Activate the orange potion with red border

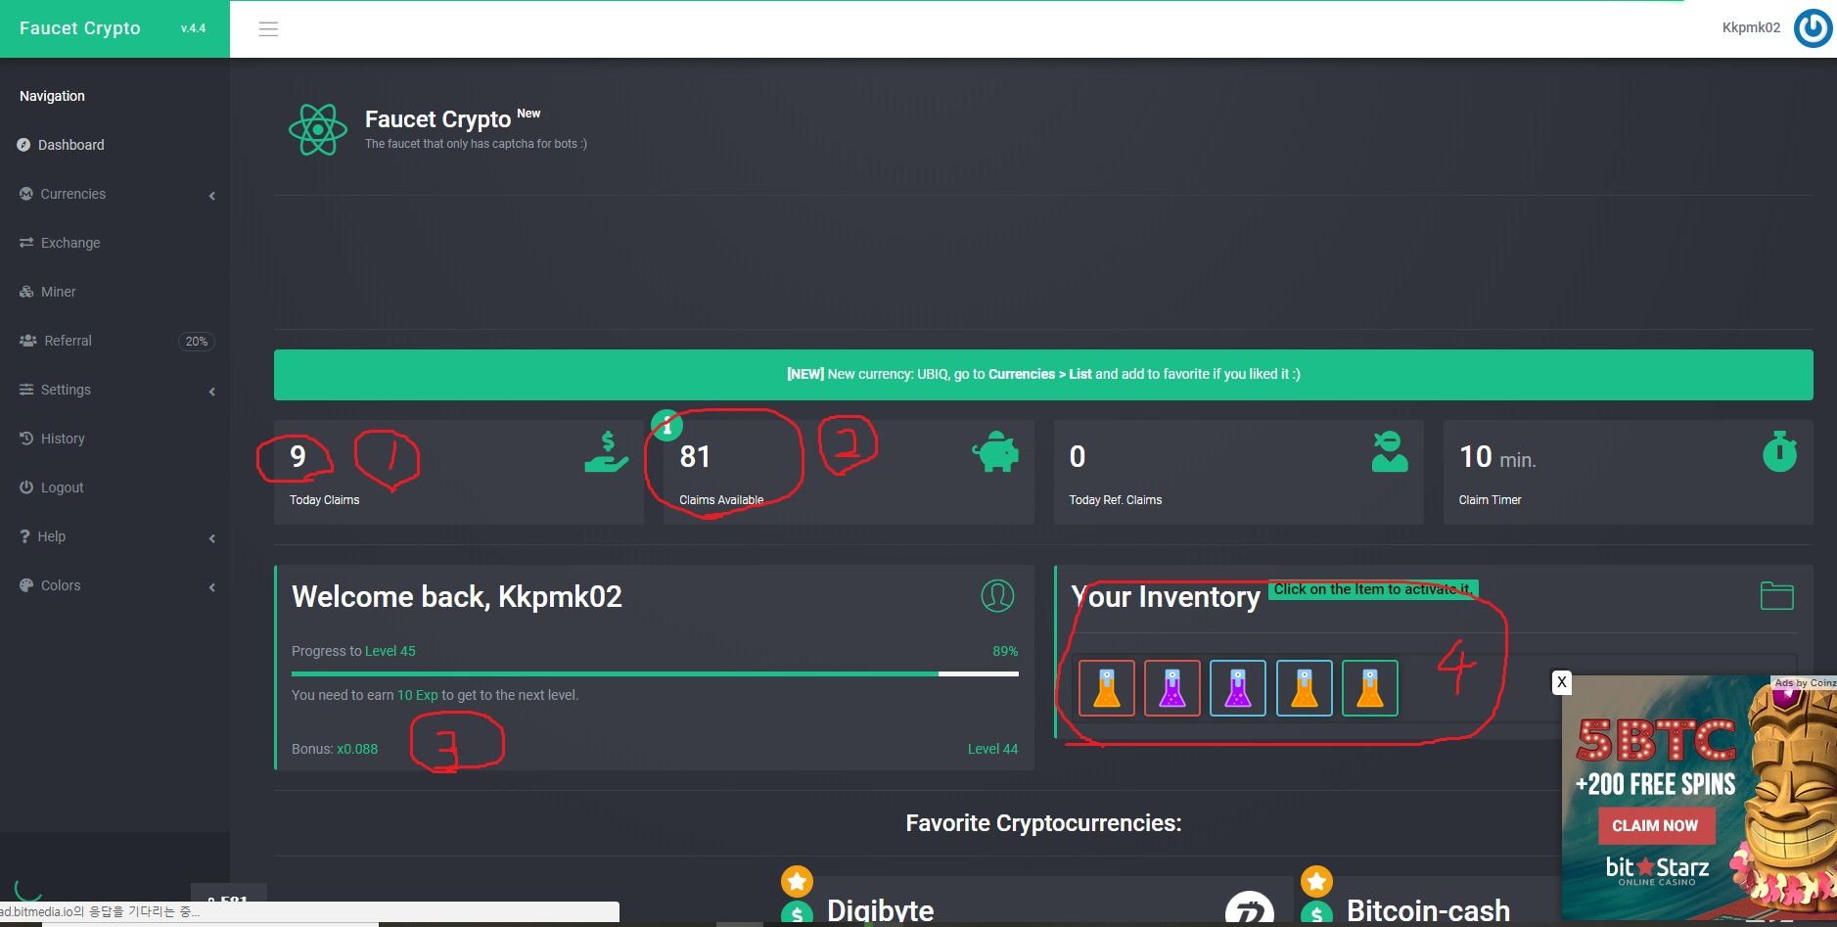(x=1107, y=688)
